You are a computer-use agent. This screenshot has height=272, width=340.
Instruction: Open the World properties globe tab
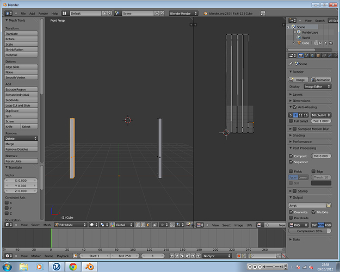point(312,55)
